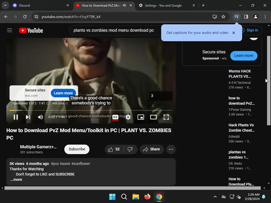271x203 pixels.
Task: Close the Discord tab
Action: click(68, 5)
